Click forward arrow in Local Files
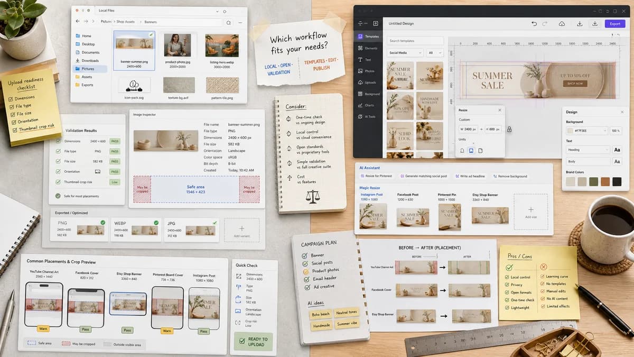Image resolution: width=634 pixels, height=357 pixels. (x=86, y=21)
